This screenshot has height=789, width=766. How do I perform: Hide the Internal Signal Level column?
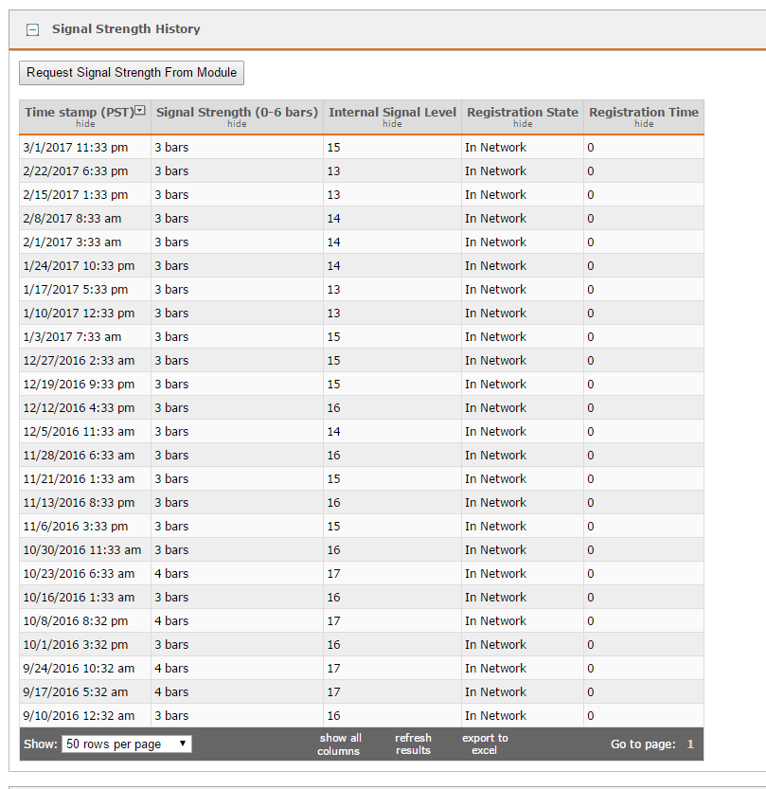click(392, 124)
